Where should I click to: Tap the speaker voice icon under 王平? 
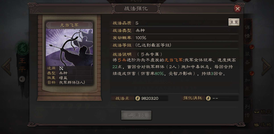point(22,79)
